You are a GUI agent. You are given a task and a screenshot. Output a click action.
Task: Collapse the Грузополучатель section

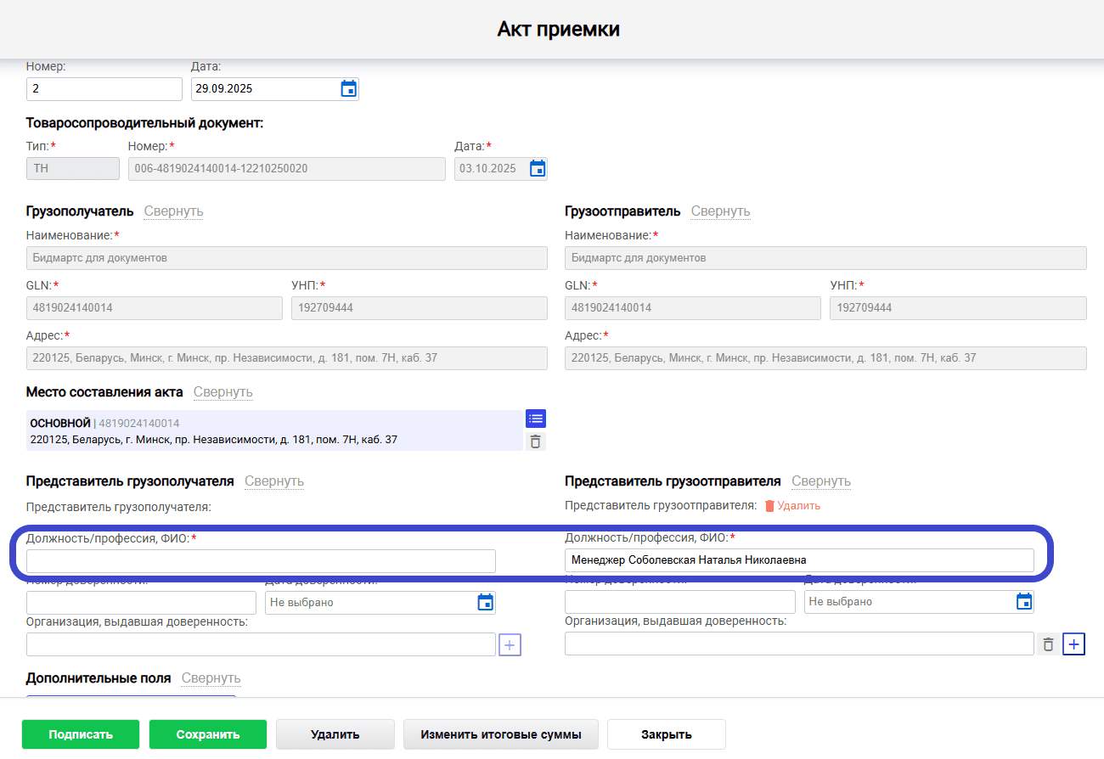click(x=173, y=211)
